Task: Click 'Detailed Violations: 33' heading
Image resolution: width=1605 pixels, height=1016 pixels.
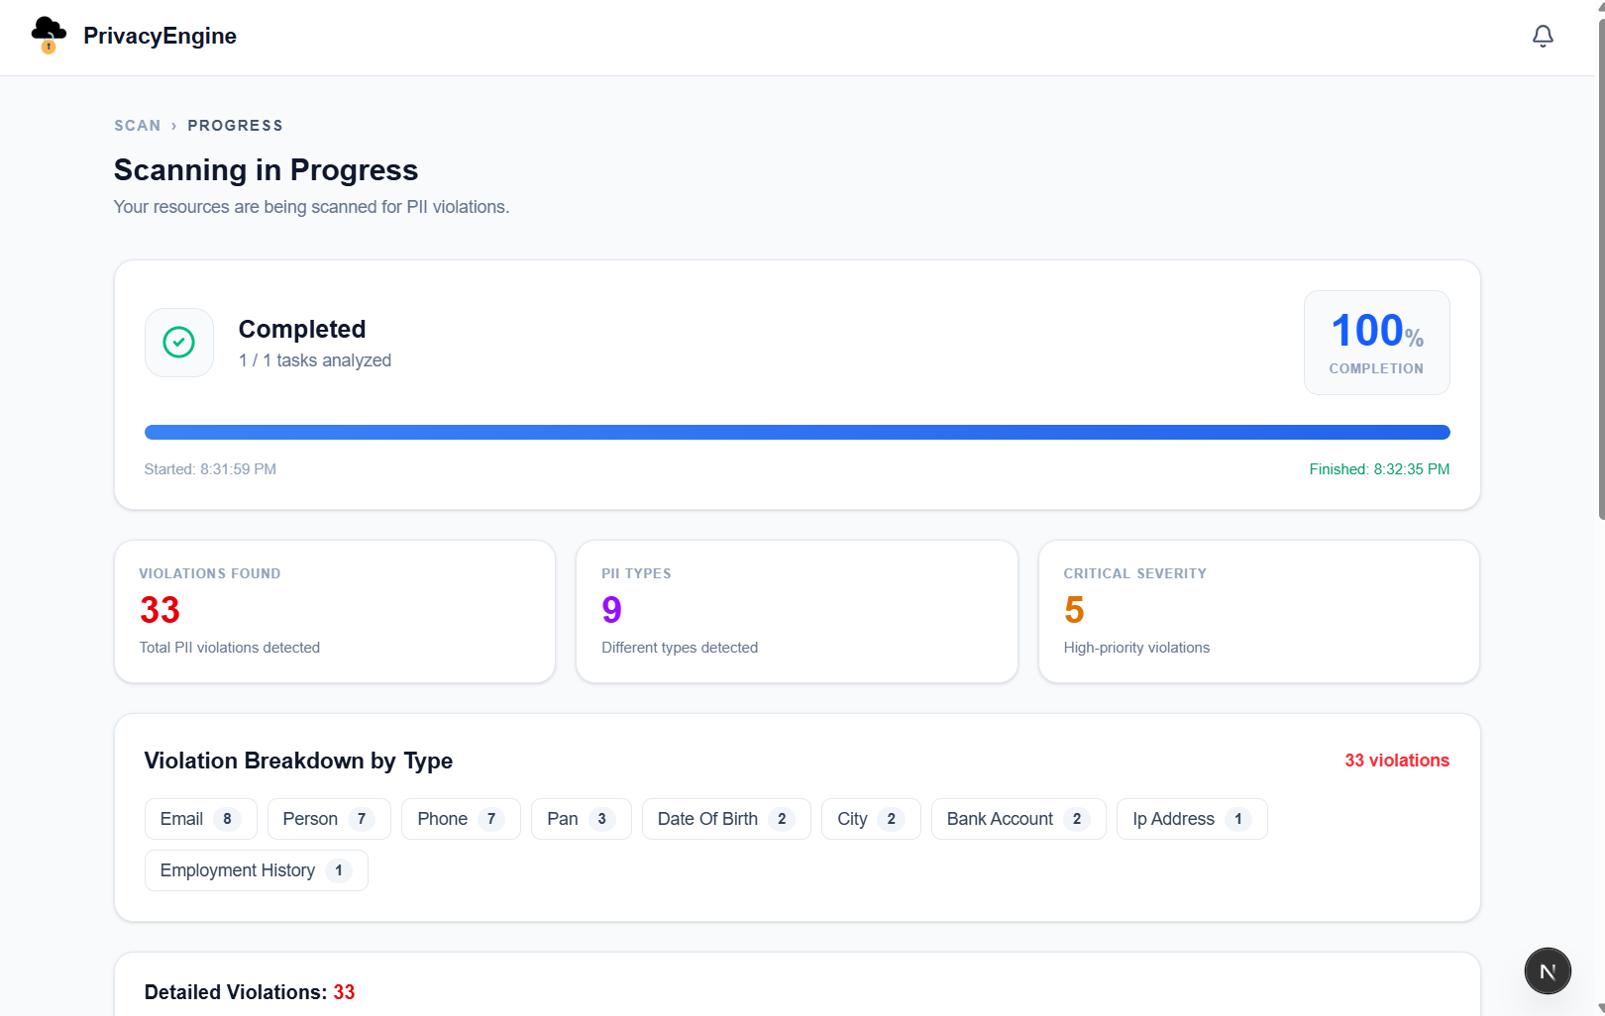Action: (250, 992)
